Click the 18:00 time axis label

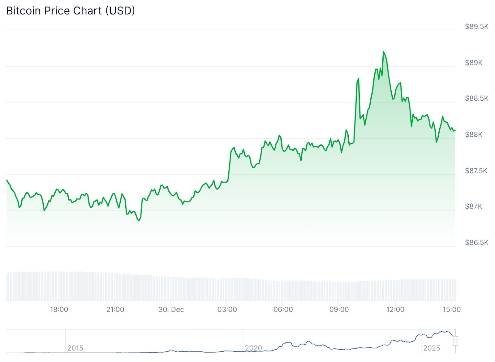coord(59,310)
